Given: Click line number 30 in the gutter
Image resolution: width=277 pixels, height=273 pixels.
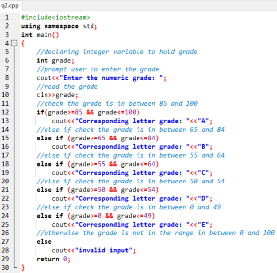Looking at the screenshot, I should point(5,268).
